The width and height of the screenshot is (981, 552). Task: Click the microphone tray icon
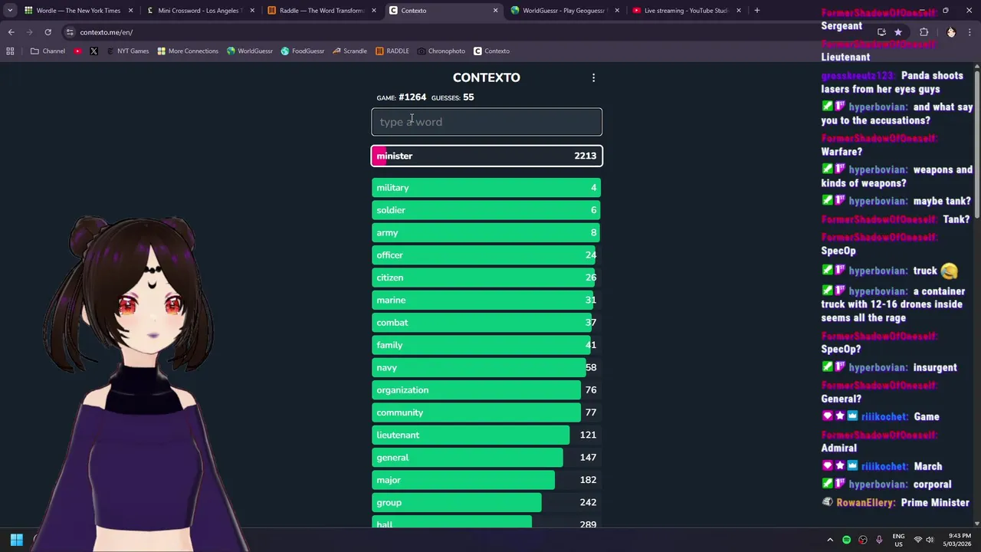(879, 540)
